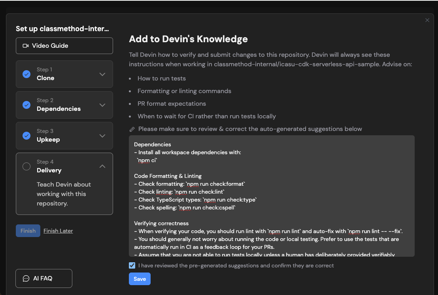Click 'Code Formatting & Linting' heading
Viewport: 438px width, 295px height.
coord(168,176)
